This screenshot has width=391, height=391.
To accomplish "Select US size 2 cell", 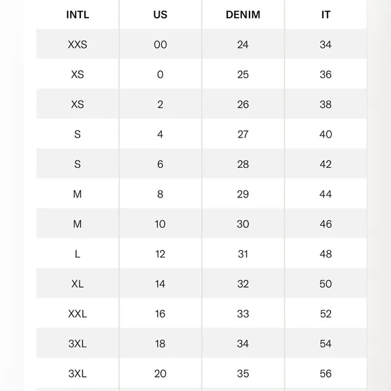I will pos(160,104).
